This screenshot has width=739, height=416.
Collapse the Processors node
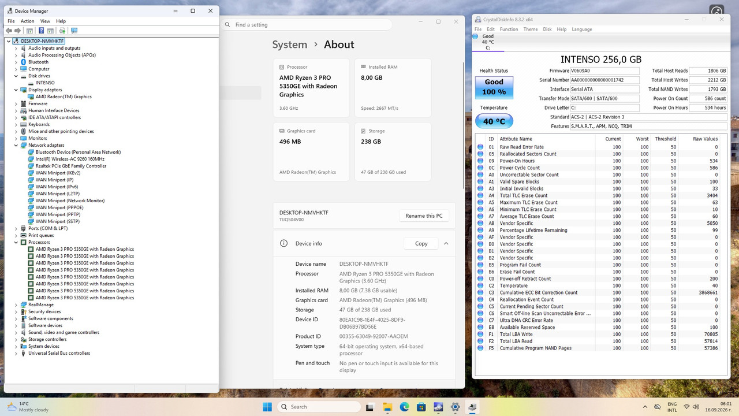point(16,242)
